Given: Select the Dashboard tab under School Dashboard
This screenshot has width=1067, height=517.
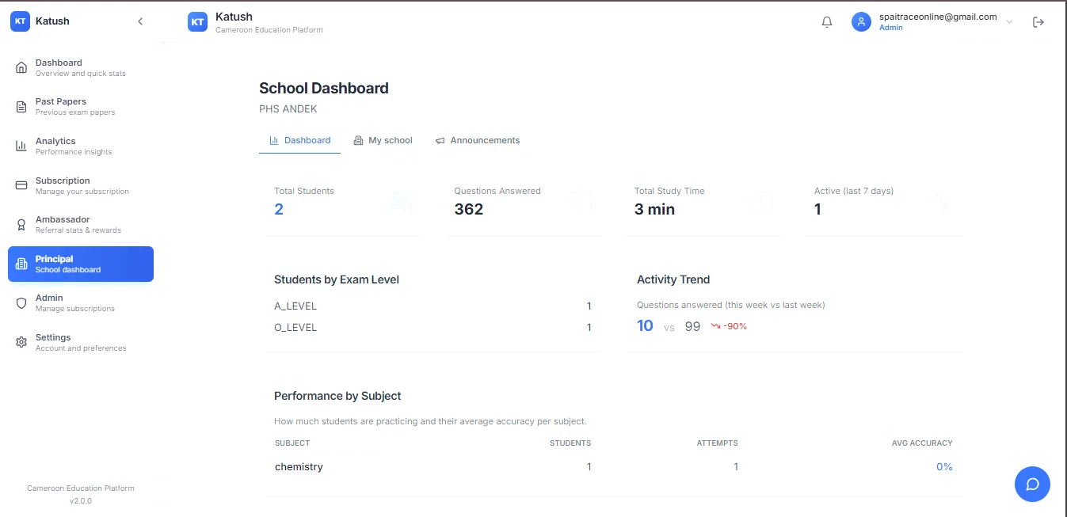Looking at the screenshot, I should pos(300,140).
